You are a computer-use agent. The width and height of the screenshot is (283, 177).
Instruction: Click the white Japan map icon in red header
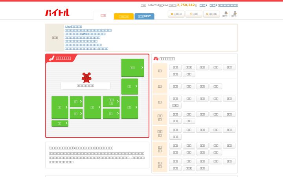pos(52,58)
